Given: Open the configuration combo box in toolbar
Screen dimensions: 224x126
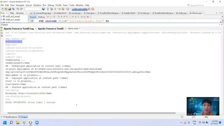Looking at the screenshot, I should tap(33, 9).
